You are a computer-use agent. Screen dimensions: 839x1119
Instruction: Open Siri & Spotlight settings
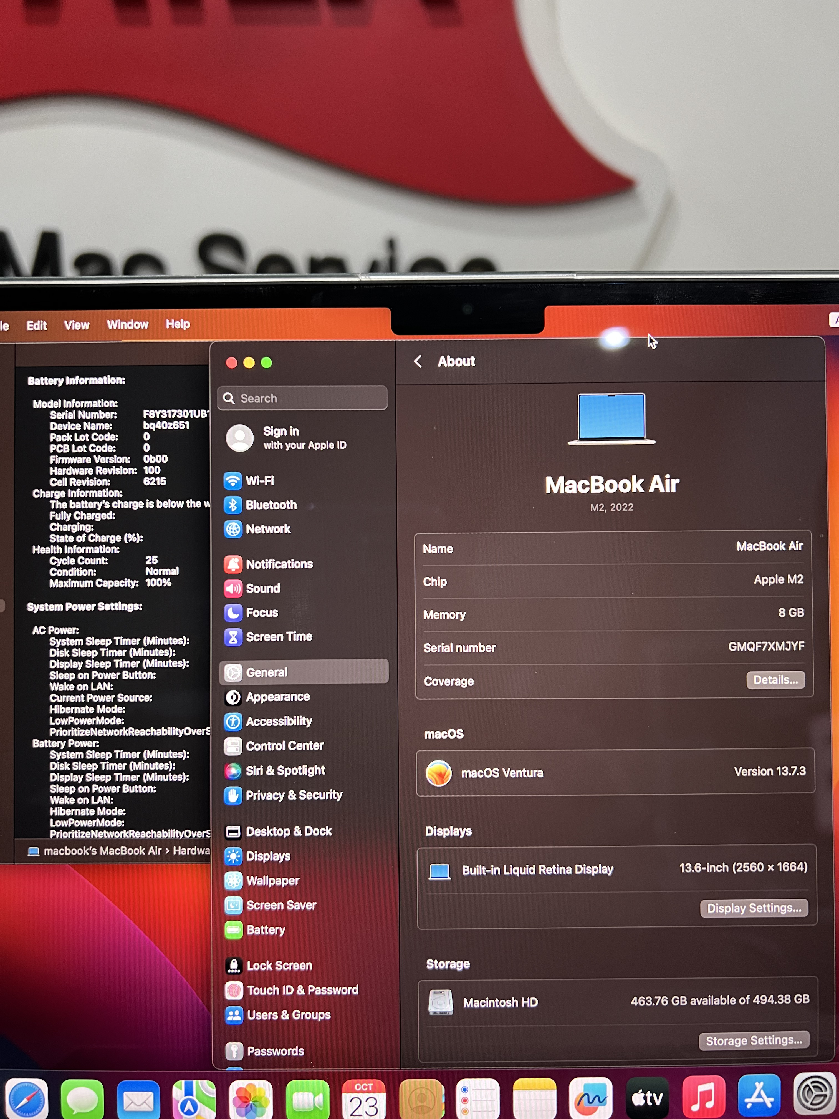(x=285, y=770)
